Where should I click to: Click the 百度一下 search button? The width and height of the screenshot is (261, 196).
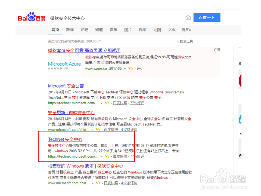click(x=207, y=18)
